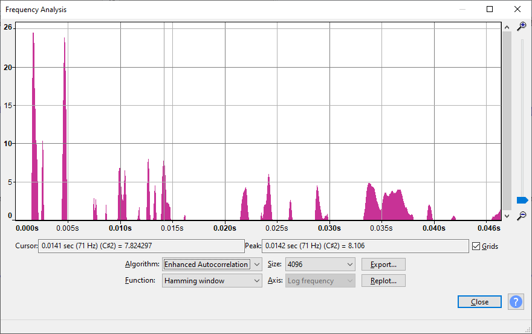Maximize the Frequency Analysis window

click(x=490, y=9)
